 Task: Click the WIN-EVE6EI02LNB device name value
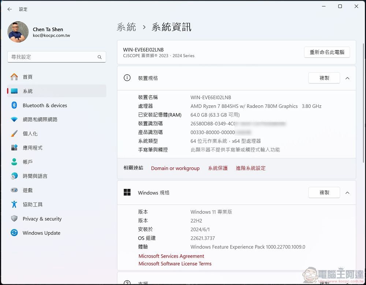(x=211, y=98)
